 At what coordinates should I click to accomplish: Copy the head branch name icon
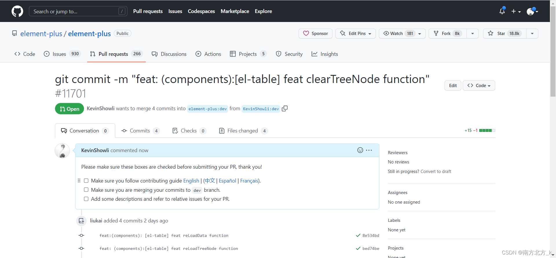click(x=285, y=108)
